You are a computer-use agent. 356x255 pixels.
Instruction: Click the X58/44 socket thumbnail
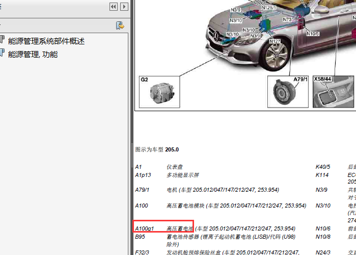point(333,92)
